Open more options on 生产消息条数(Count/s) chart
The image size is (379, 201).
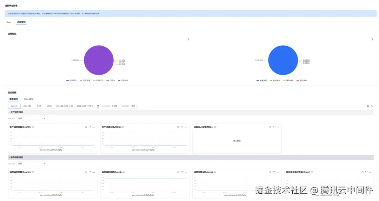click(94, 127)
